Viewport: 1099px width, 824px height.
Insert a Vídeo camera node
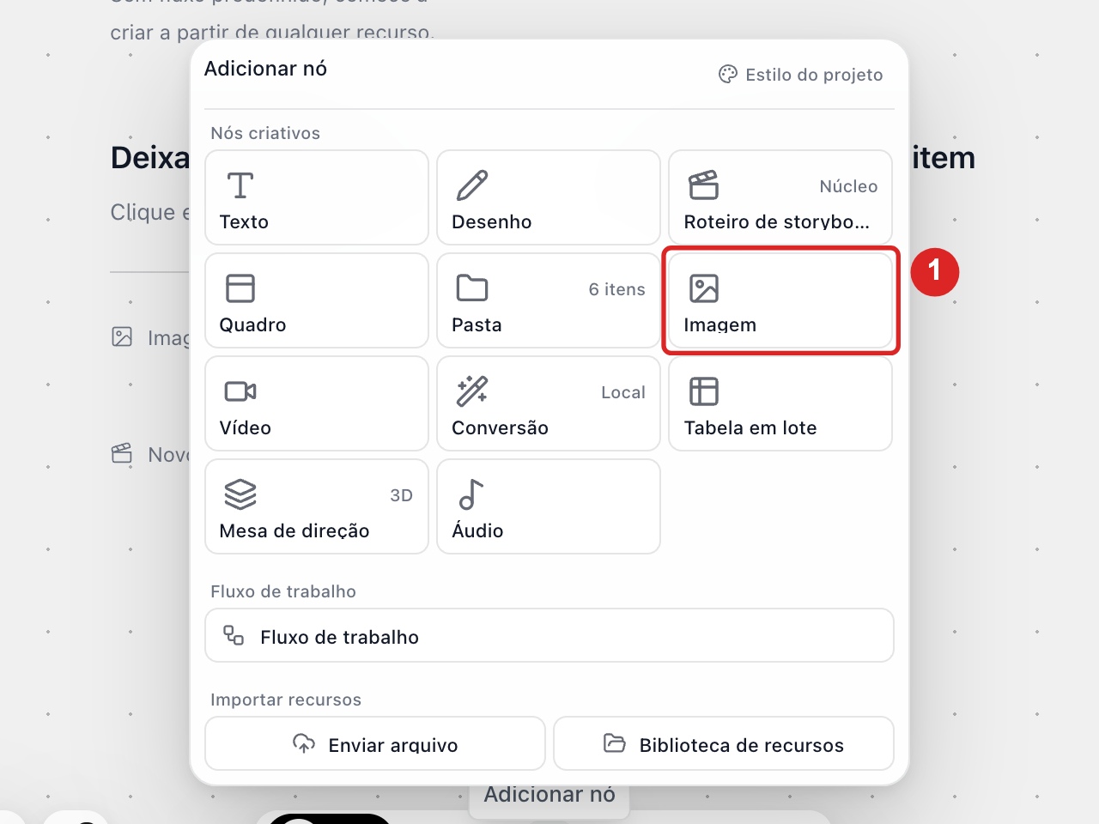tap(317, 403)
